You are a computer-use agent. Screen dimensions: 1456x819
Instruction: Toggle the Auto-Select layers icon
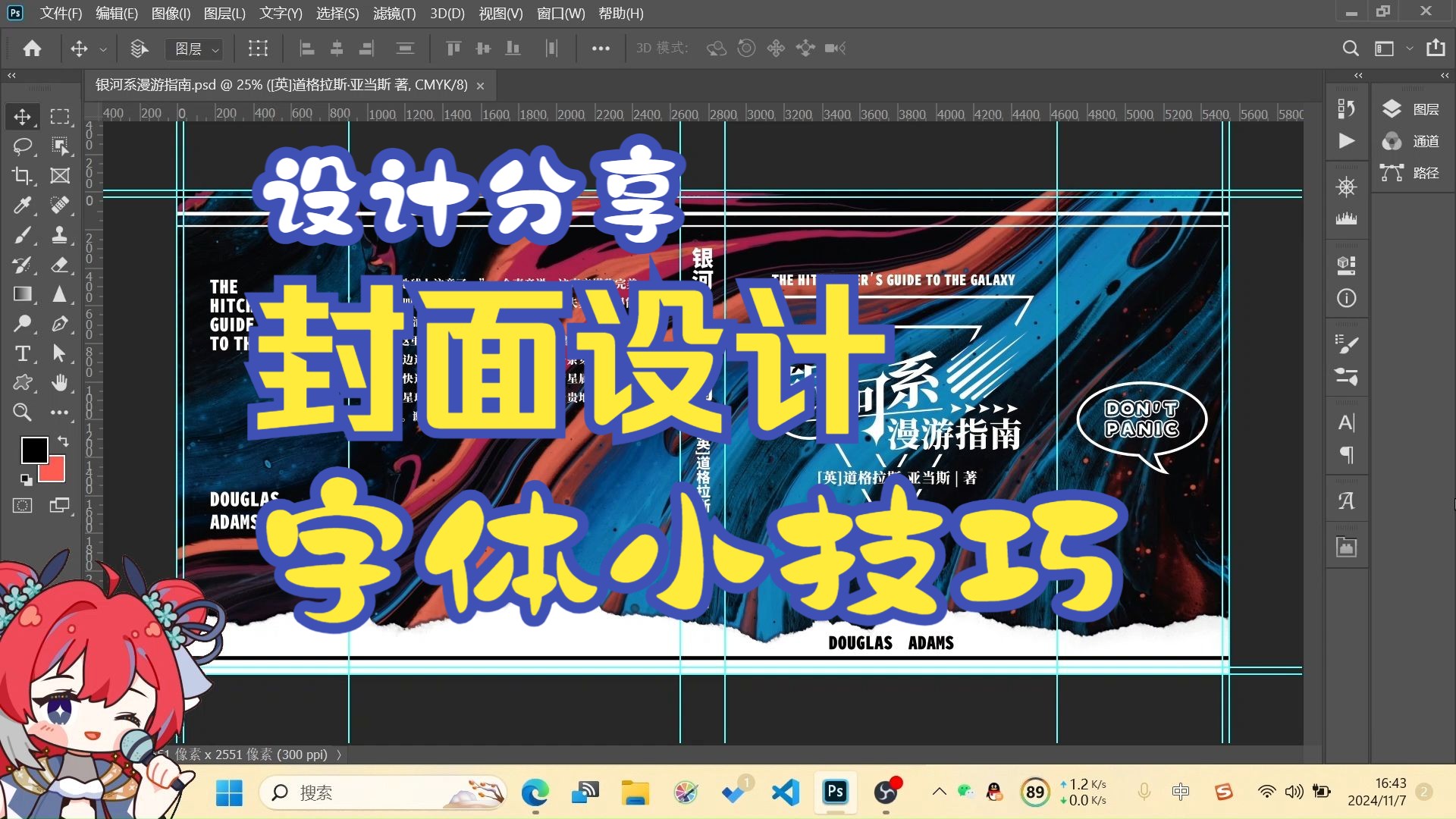click(139, 49)
